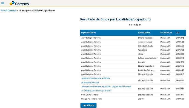Click the Resultado da Busca heading
The height and width of the screenshot is (108, 189).
tap(115, 19)
